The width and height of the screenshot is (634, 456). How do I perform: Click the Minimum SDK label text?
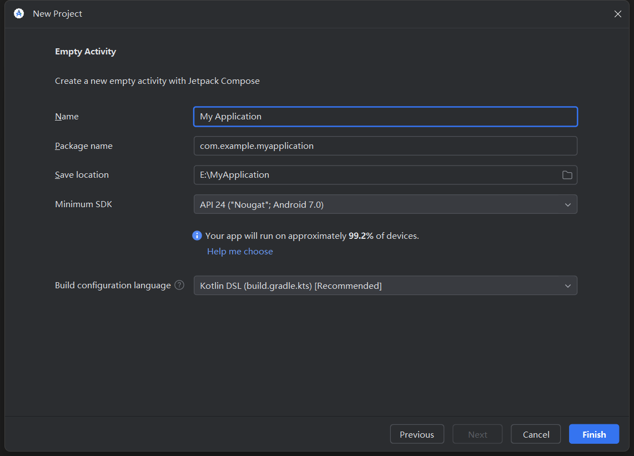[x=83, y=204]
